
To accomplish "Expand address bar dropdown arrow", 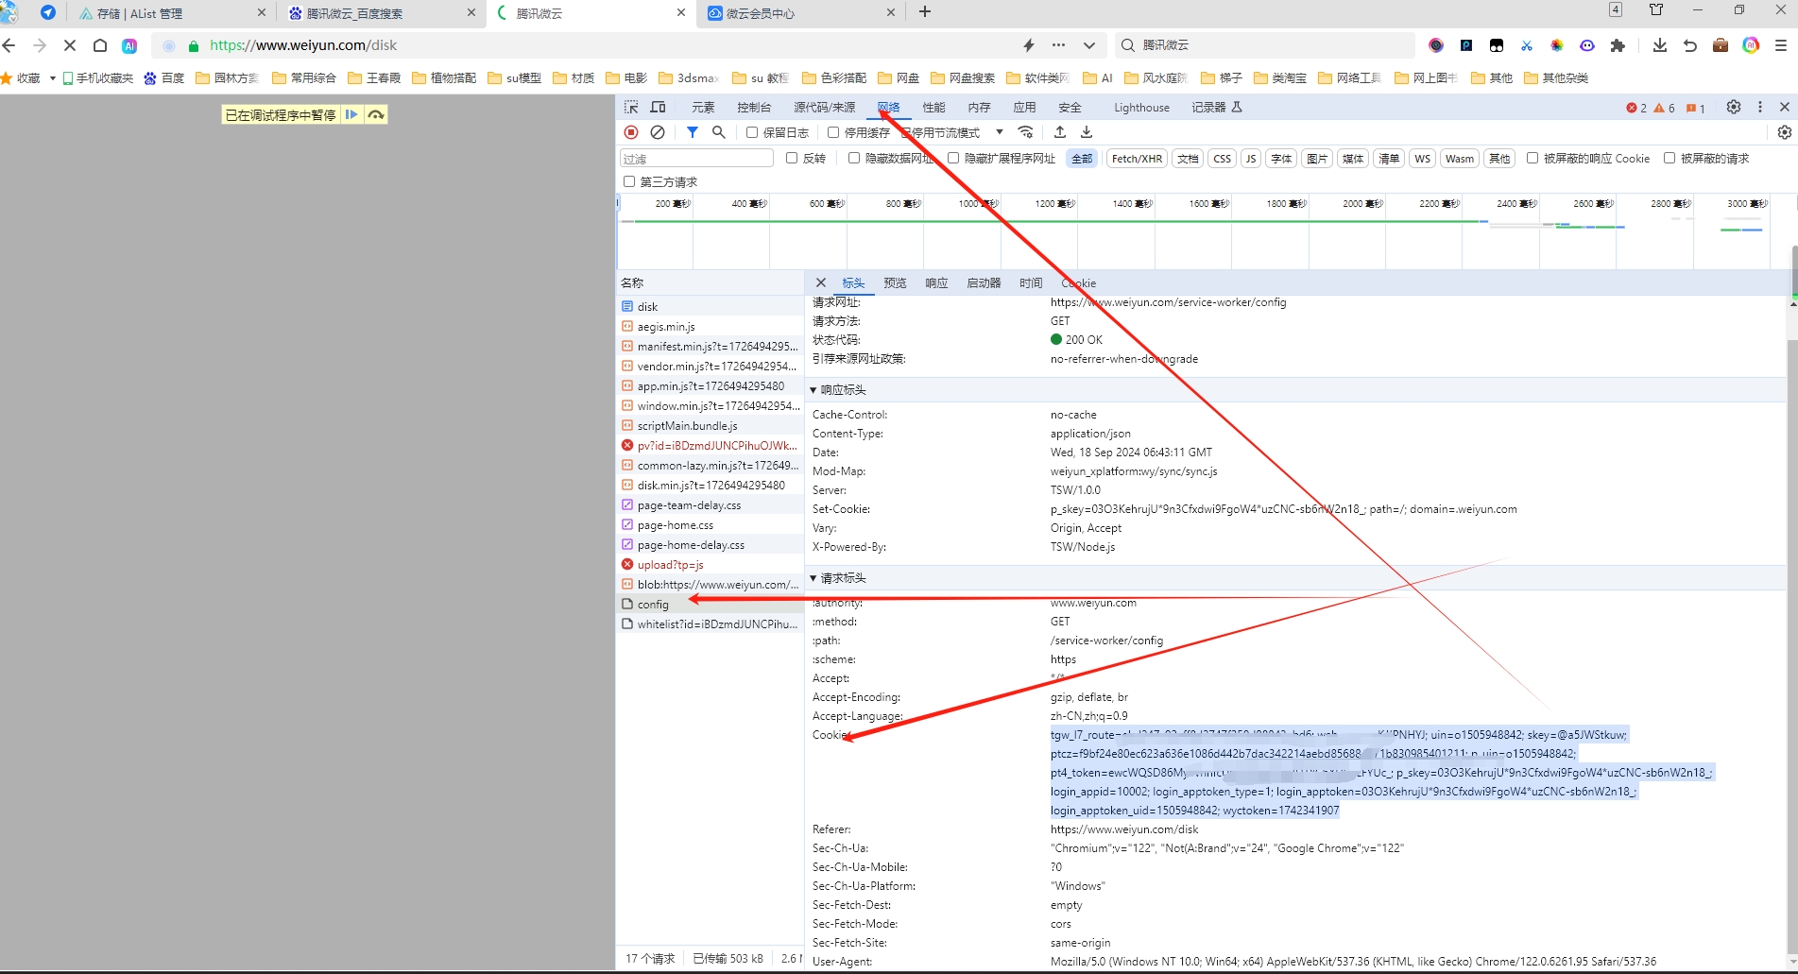I will [x=1089, y=45].
